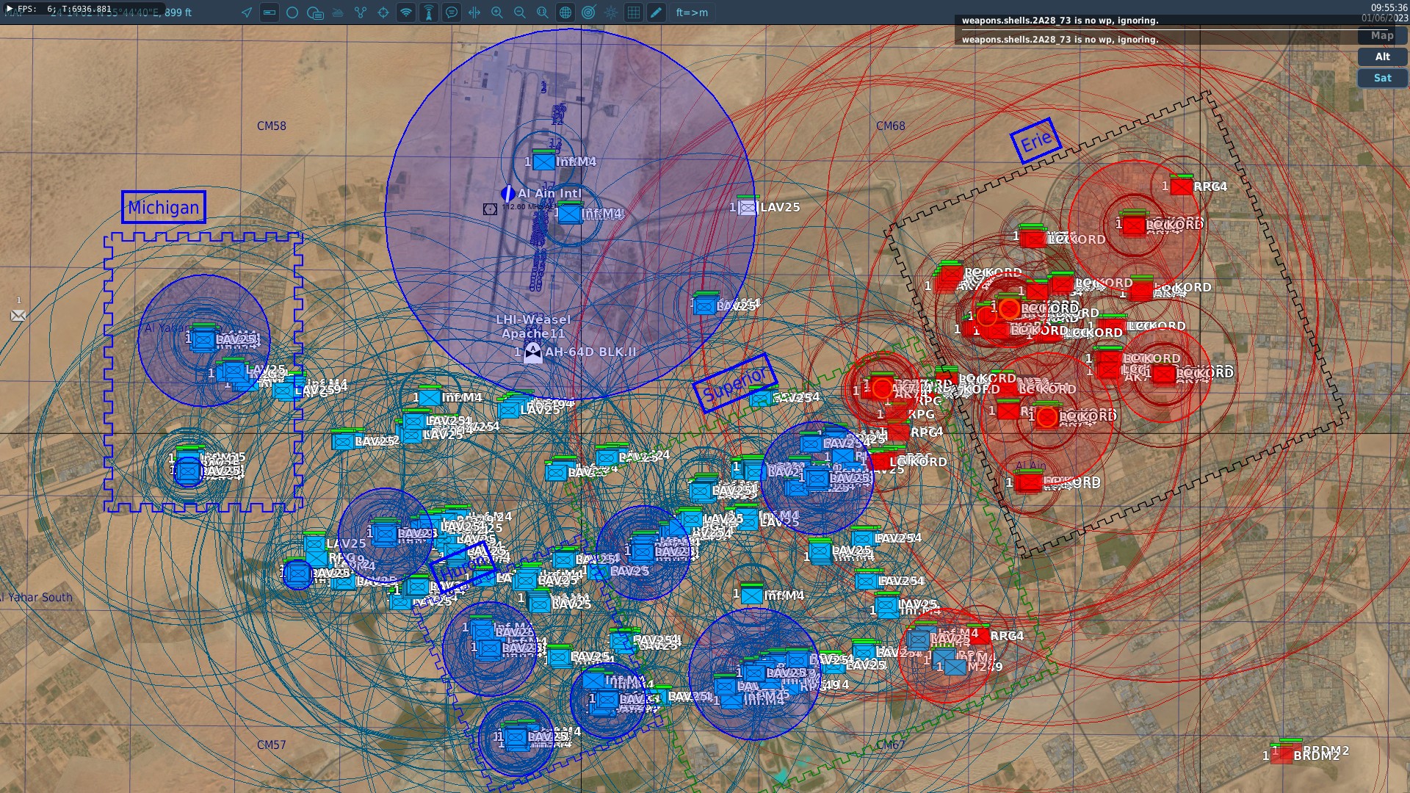The width and height of the screenshot is (1410, 793).
Task: Toggle the missile threat range icon
Action: pyautogui.click(x=429, y=12)
